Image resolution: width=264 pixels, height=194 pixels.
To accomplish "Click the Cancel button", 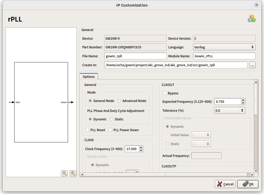I will pos(225,184).
